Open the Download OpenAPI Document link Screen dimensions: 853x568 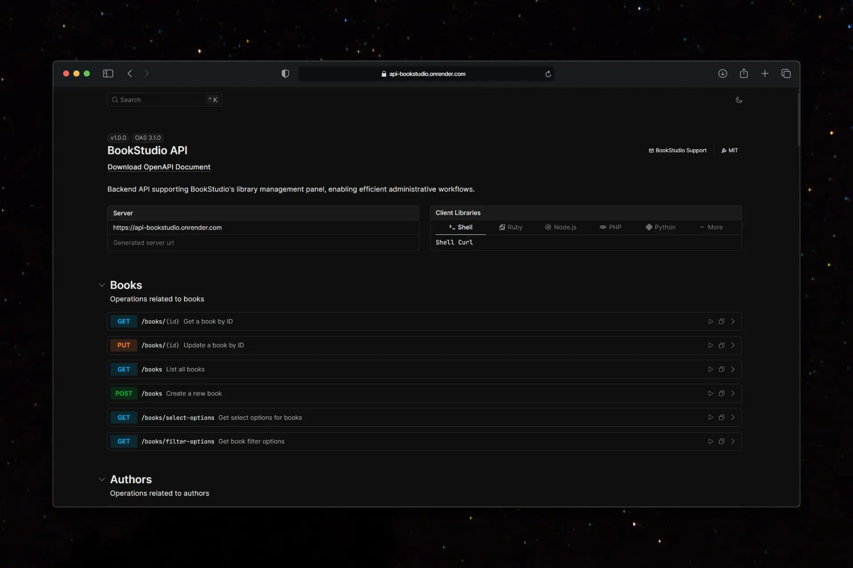[x=159, y=167]
